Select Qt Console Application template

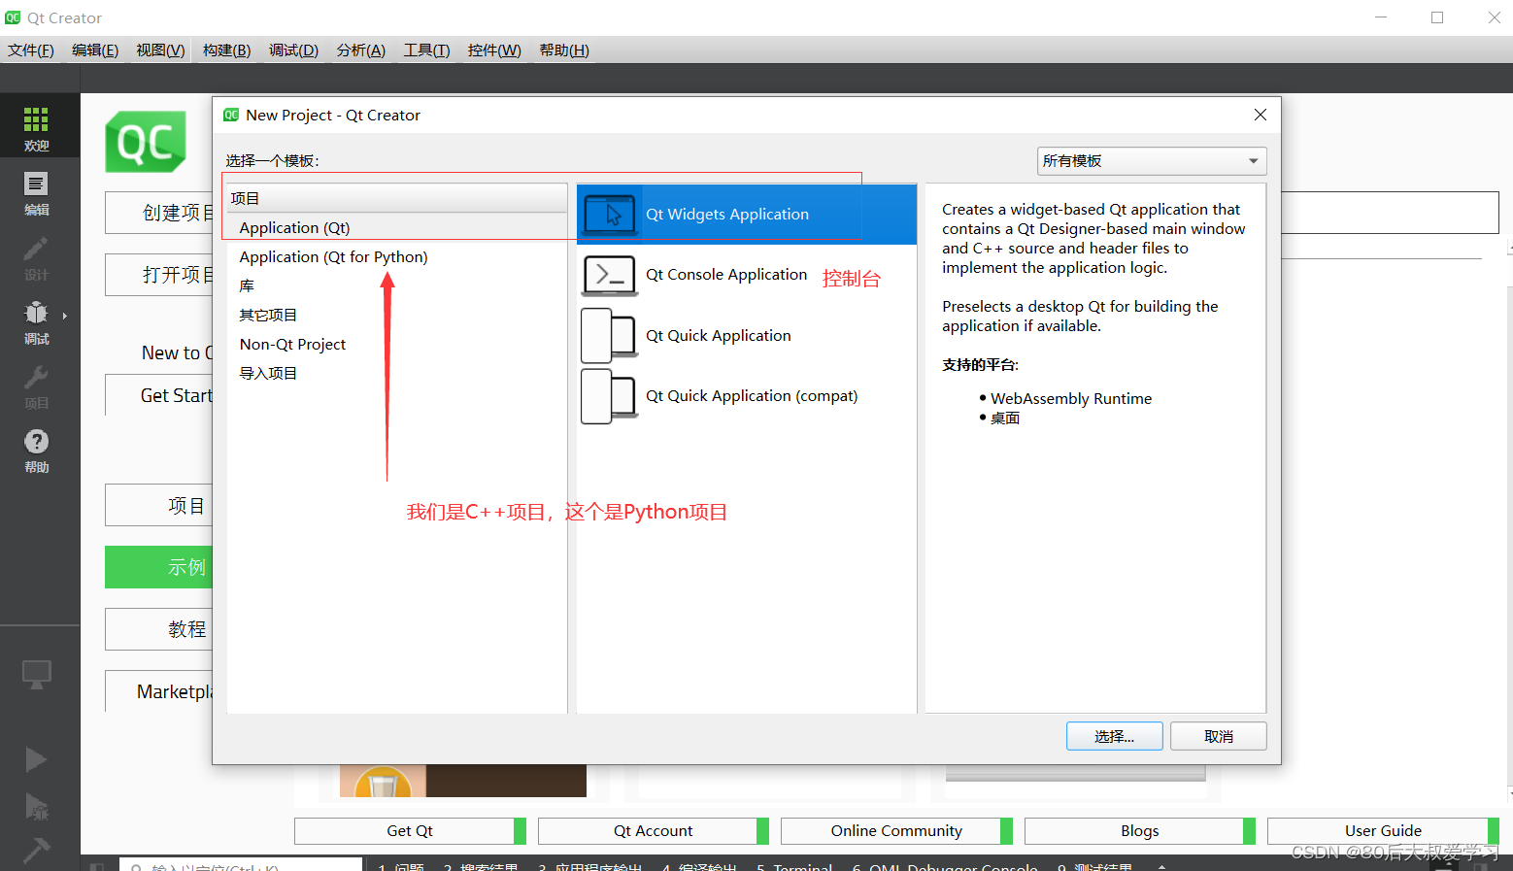pos(747,276)
